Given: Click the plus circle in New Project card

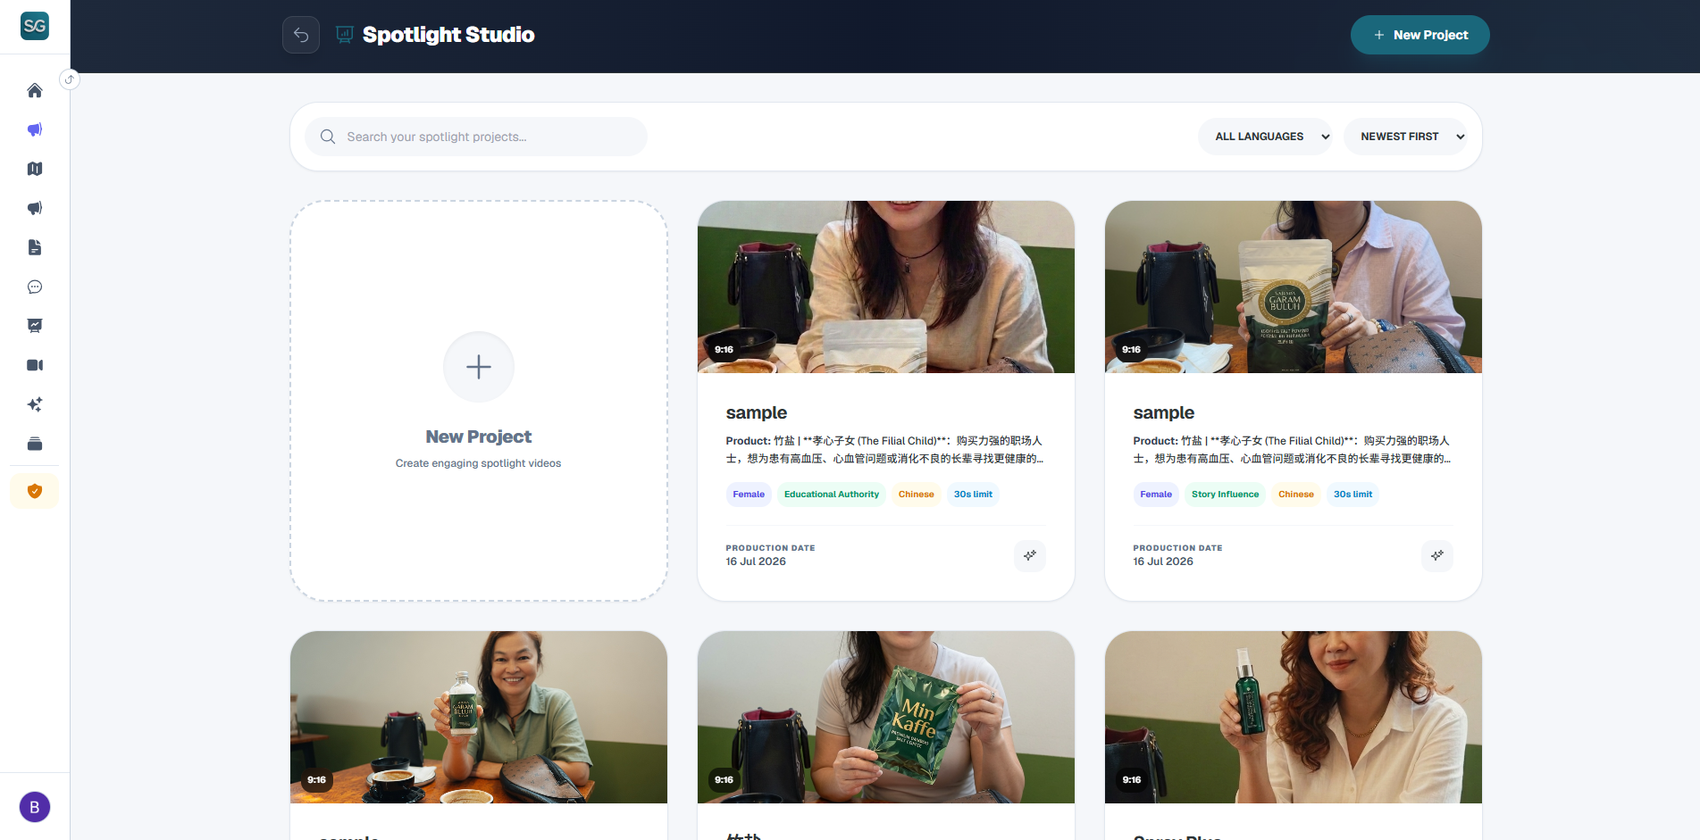Looking at the screenshot, I should (x=479, y=367).
